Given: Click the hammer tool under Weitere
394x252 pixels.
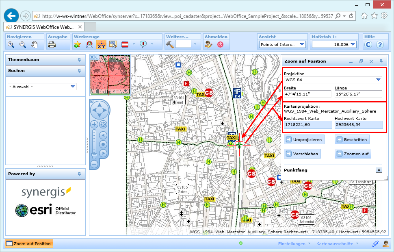Looking at the screenshot, I should coord(170,44).
